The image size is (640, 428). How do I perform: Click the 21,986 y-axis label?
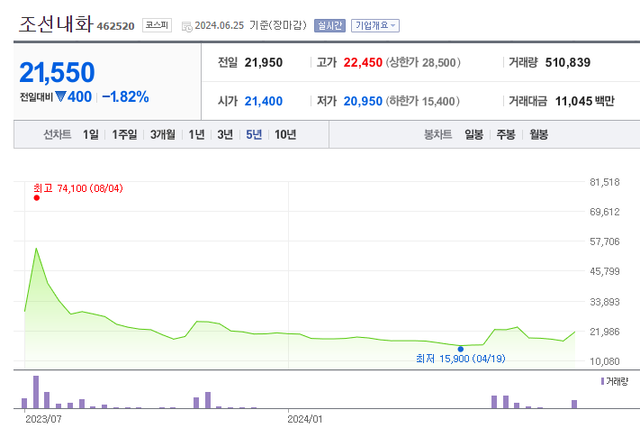[605, 332]
